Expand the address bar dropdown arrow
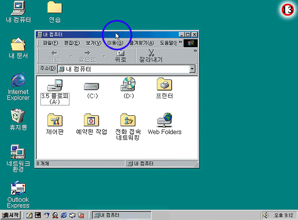 point(192,69)
